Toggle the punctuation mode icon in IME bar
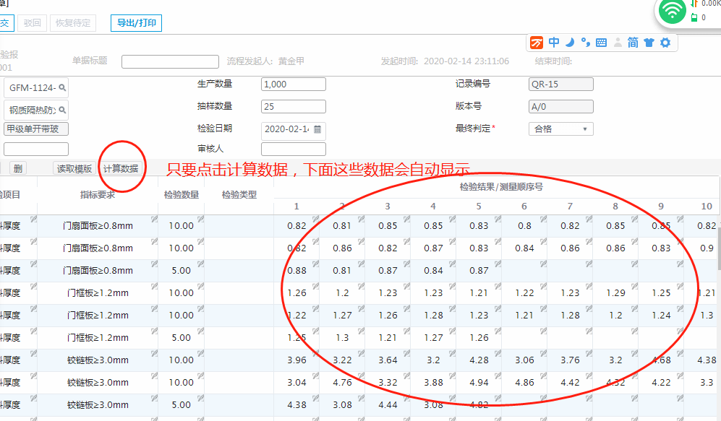 coord(585,43)
